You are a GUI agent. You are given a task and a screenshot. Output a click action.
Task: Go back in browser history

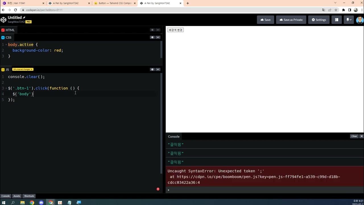(3, 10)
